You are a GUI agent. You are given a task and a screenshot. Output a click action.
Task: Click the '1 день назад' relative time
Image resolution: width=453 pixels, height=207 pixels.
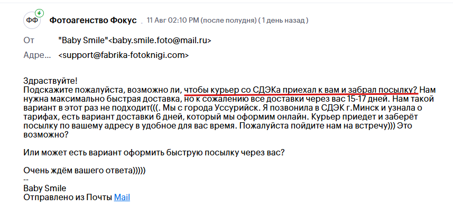283,21
